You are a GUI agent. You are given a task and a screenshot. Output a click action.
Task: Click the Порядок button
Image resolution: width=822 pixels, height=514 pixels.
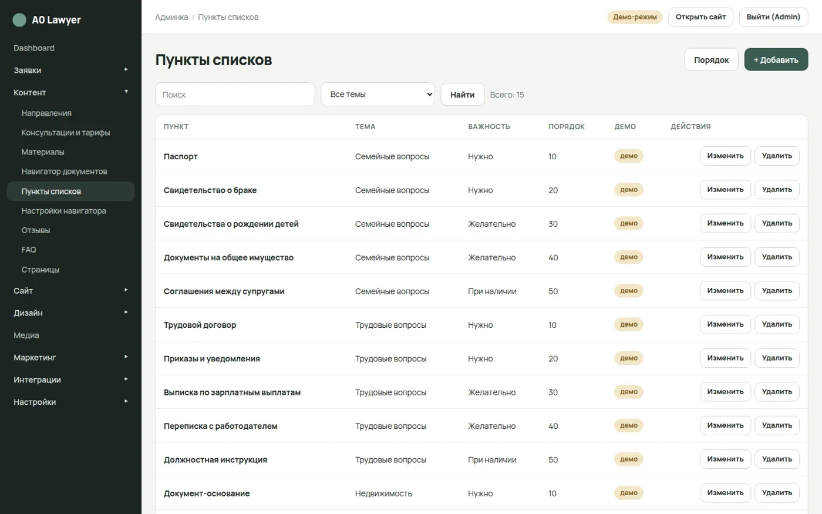click(711, 60)
